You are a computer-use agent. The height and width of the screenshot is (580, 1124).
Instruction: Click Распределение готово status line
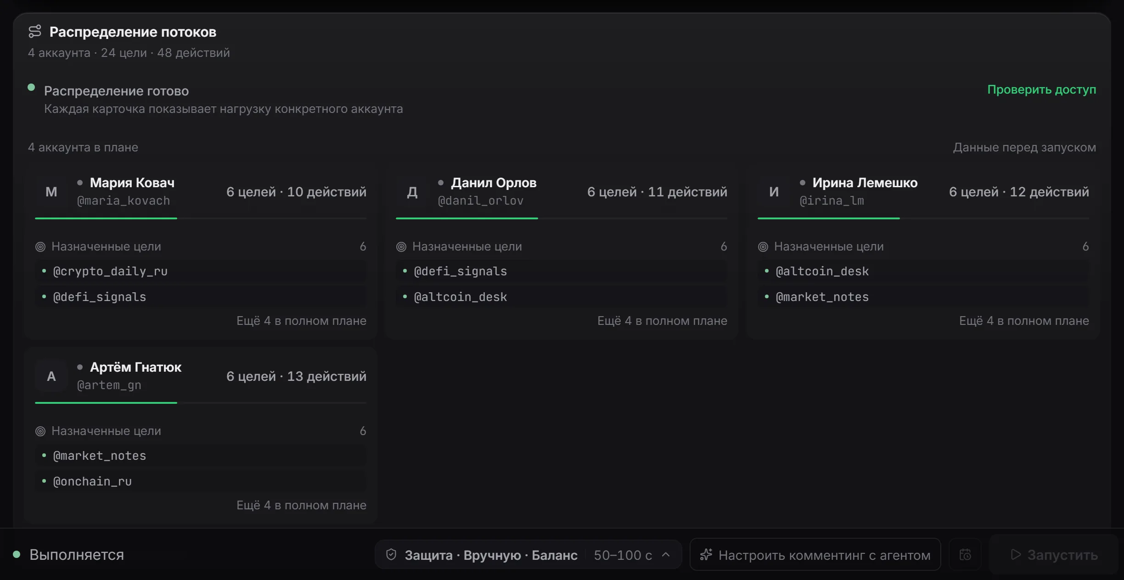click(x=116, y=91)
